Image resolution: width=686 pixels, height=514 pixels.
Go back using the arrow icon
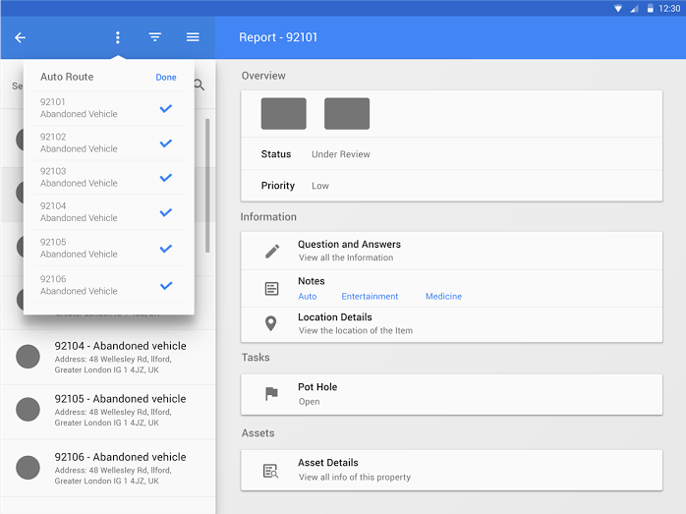pos(20,37)
